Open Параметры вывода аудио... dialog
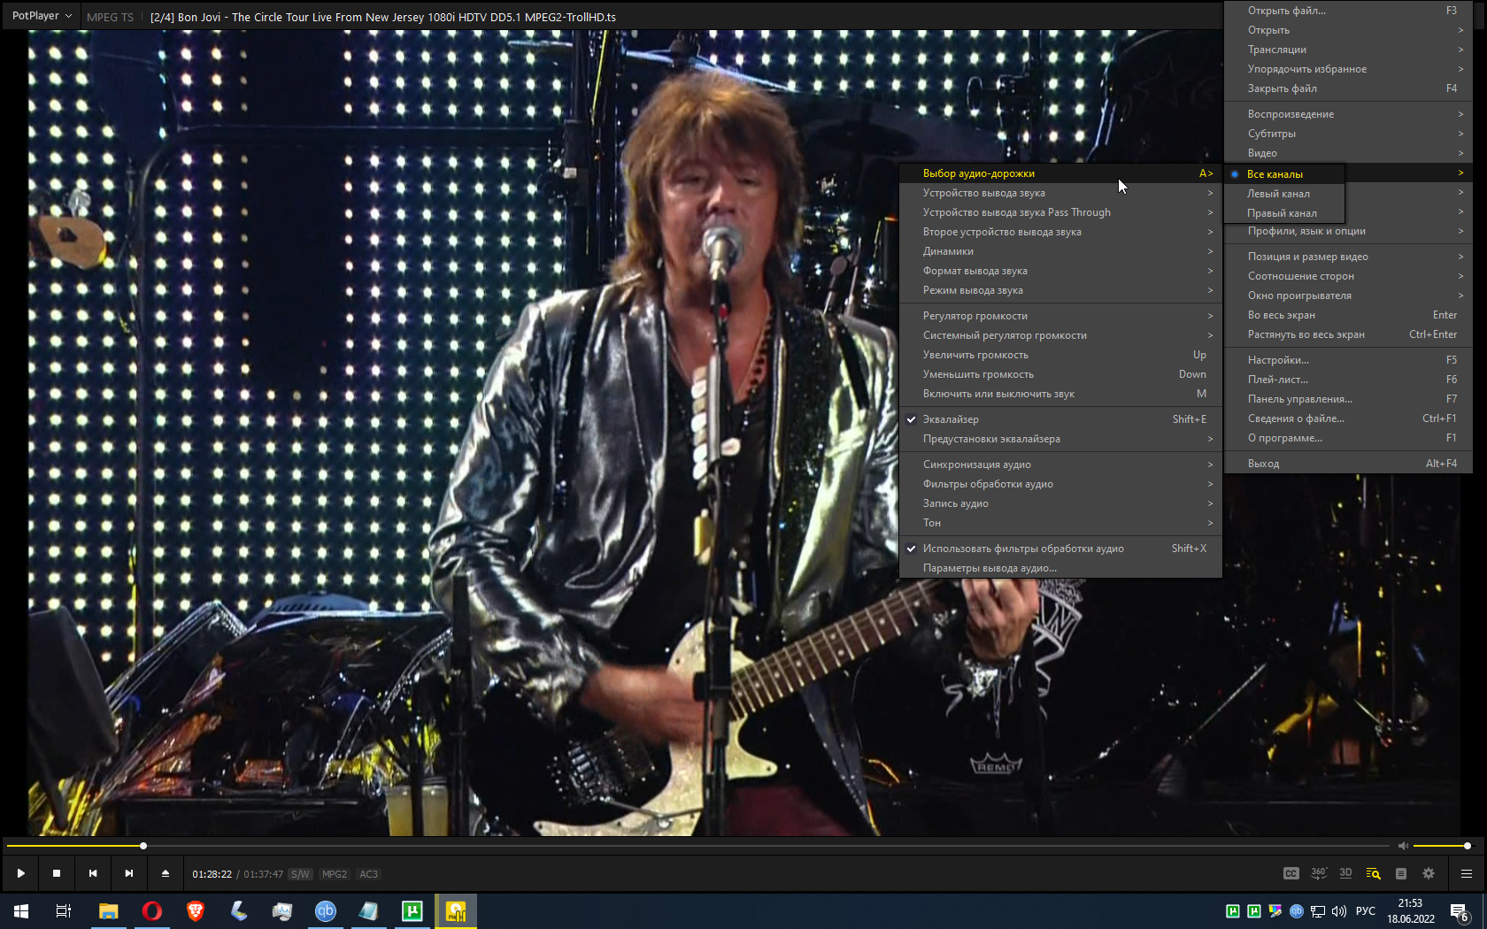This screenshot has width=1487, height=929. click(1060, 568)
